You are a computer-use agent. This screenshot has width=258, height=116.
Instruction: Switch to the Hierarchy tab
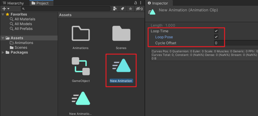pyautogui.click(x=13, y=3)
